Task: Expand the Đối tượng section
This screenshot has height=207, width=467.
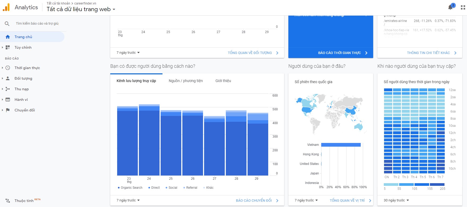Action: click(2, 78)
